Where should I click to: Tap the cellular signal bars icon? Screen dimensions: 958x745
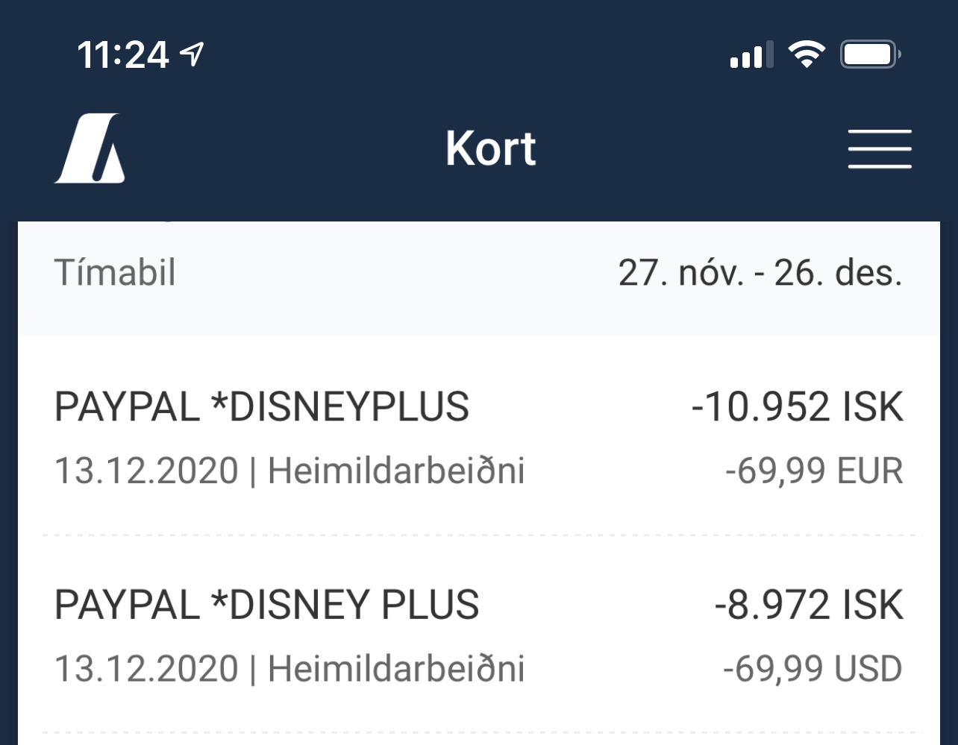pyautogui.click(x=750, y=55)
